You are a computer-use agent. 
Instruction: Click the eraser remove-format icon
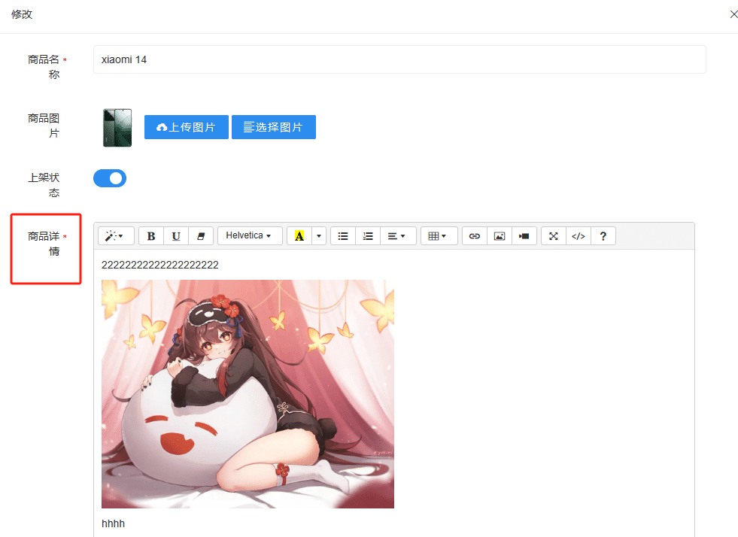coord(201,236)
